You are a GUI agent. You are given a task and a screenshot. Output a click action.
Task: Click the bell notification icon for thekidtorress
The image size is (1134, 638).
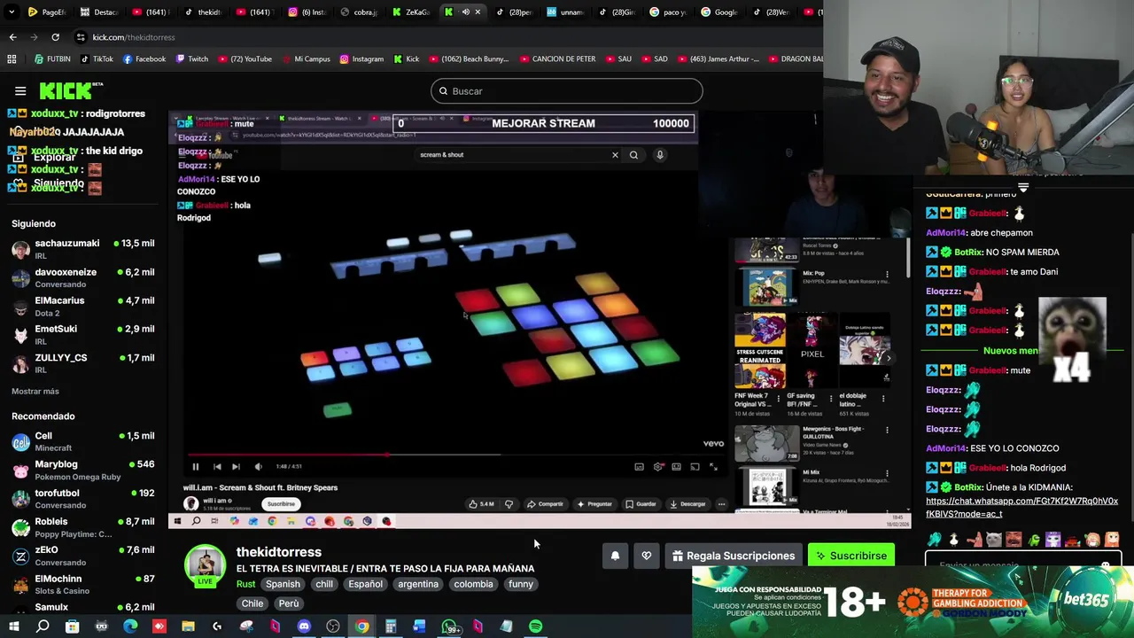(615, 556)
